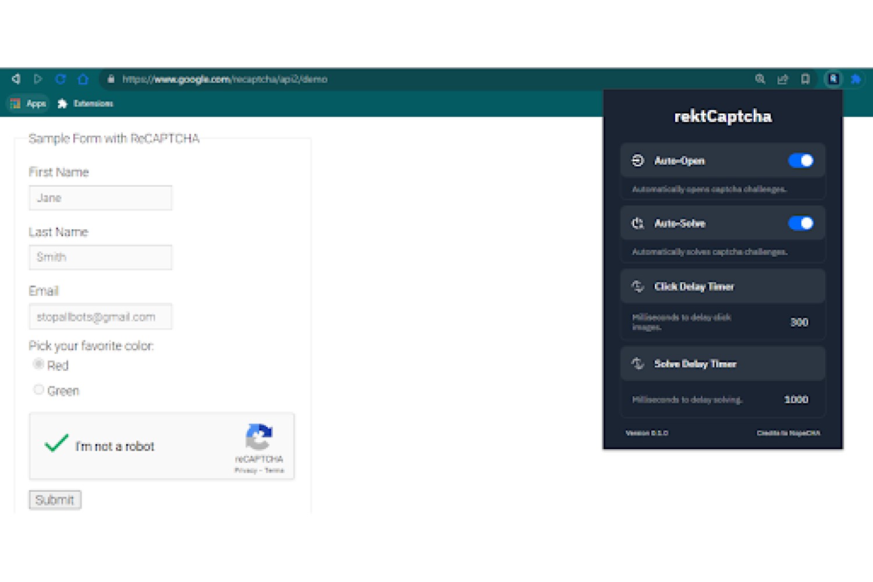Click the Version text in popup footer
The width and height of the screenshot is (873, 582).
pos(647,433)
